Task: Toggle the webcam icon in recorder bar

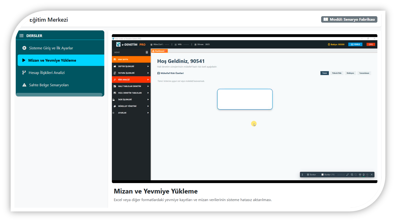Action: 360,175
